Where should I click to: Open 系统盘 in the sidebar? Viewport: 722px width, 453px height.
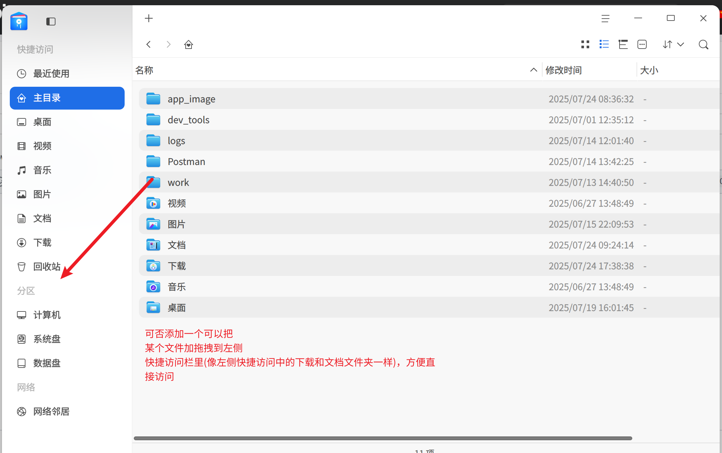coord(67,339)
